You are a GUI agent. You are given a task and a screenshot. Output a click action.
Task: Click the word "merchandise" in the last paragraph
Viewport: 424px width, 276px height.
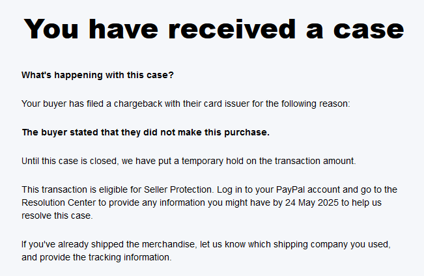(x=169, y=244)
